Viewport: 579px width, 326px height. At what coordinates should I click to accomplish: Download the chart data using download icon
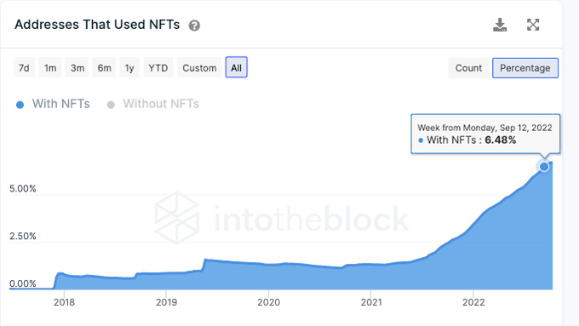[x=500, y=25]
